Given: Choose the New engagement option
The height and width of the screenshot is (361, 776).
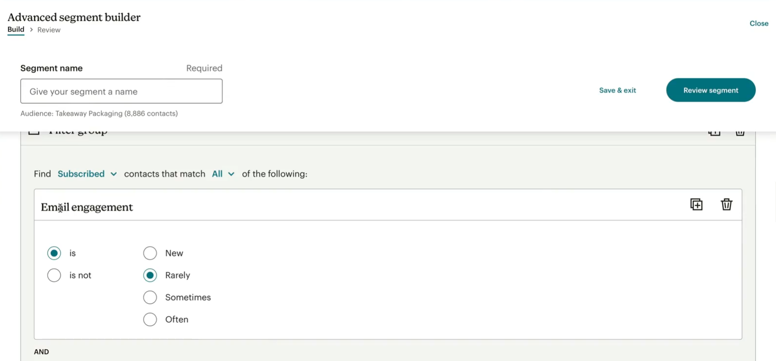Looking at the screenshot, I should [x=150, y=253].
